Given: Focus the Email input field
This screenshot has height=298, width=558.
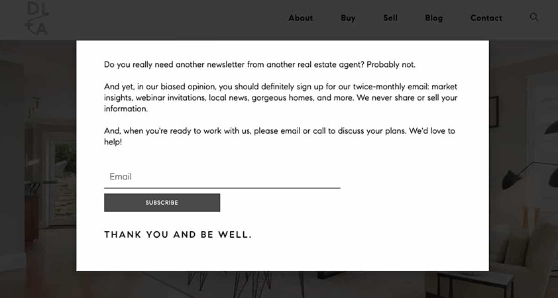Looking at the screenshot, I should click(222, 177).
